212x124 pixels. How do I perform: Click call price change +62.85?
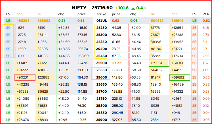(64, 28)
